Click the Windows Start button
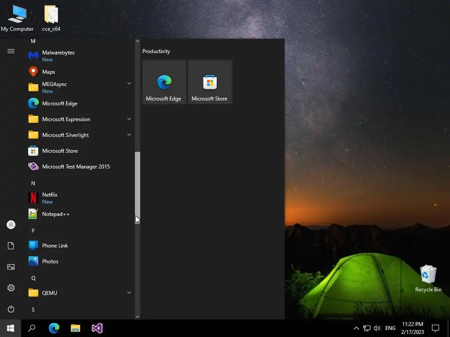This screenshot has width=450, height=337. 11,328
